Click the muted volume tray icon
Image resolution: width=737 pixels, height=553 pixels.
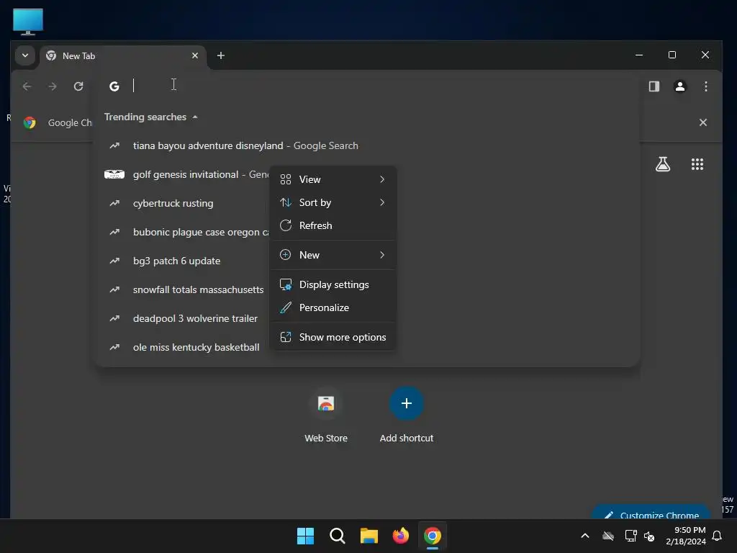point(650,536)
